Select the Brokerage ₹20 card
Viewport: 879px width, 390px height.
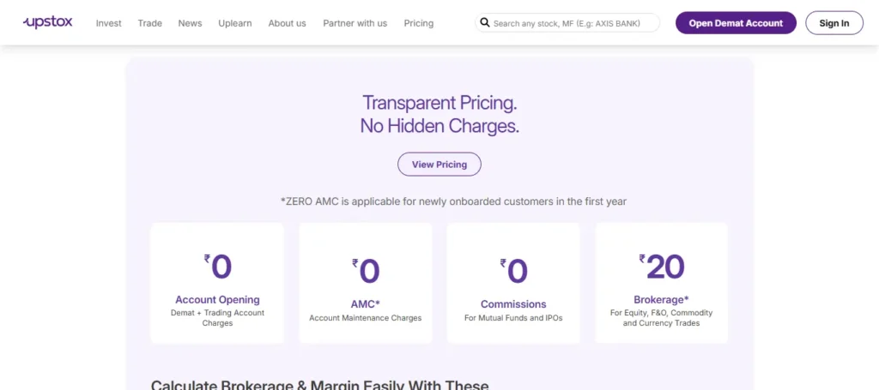coord(662,283)
